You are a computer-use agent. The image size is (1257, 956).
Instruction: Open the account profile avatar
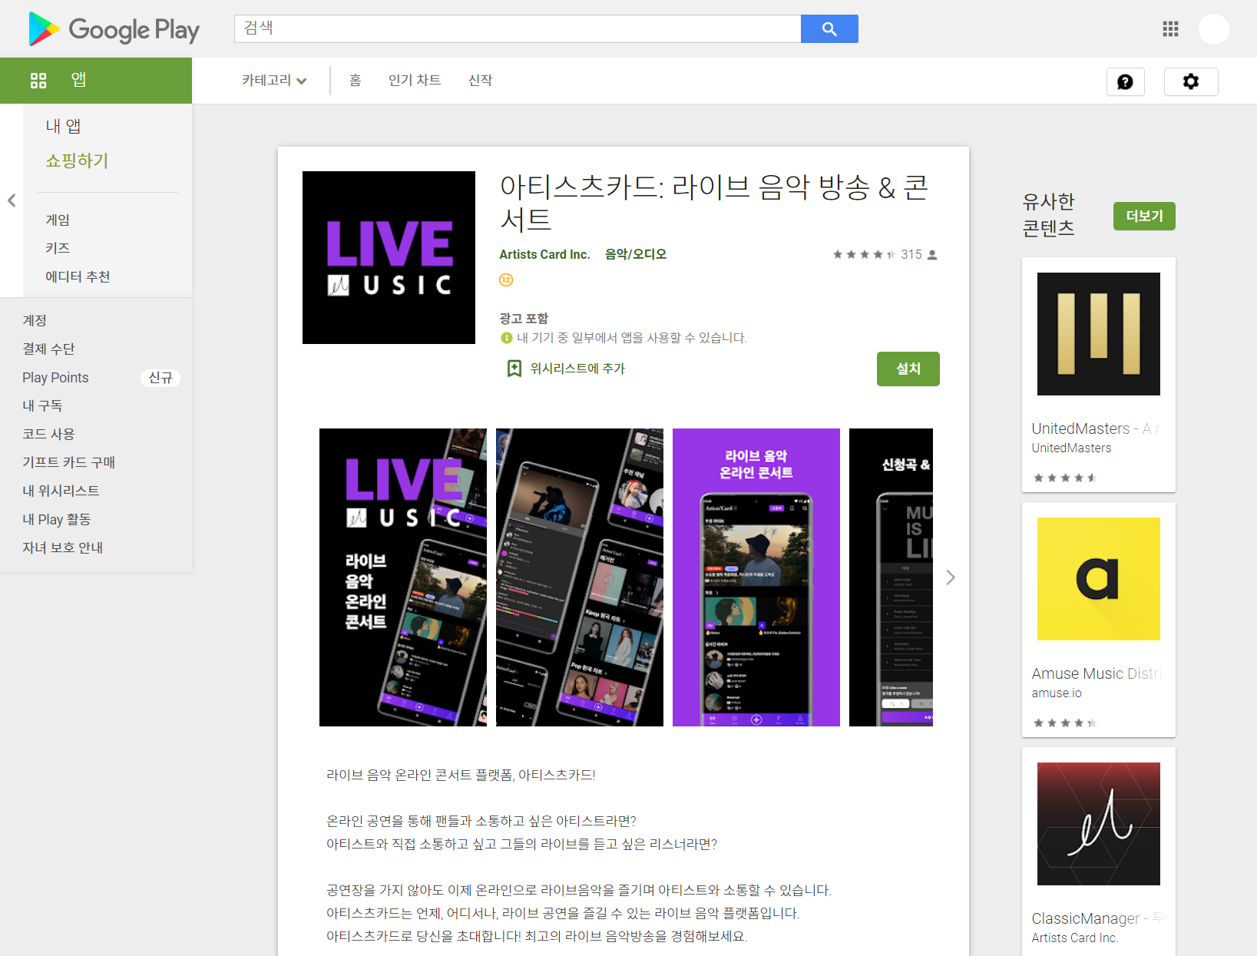(x=1214, y=29)
